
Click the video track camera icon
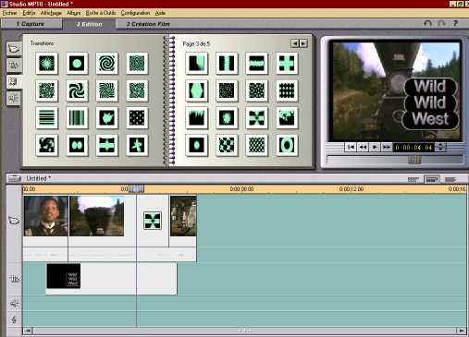(x=14, y=221)
